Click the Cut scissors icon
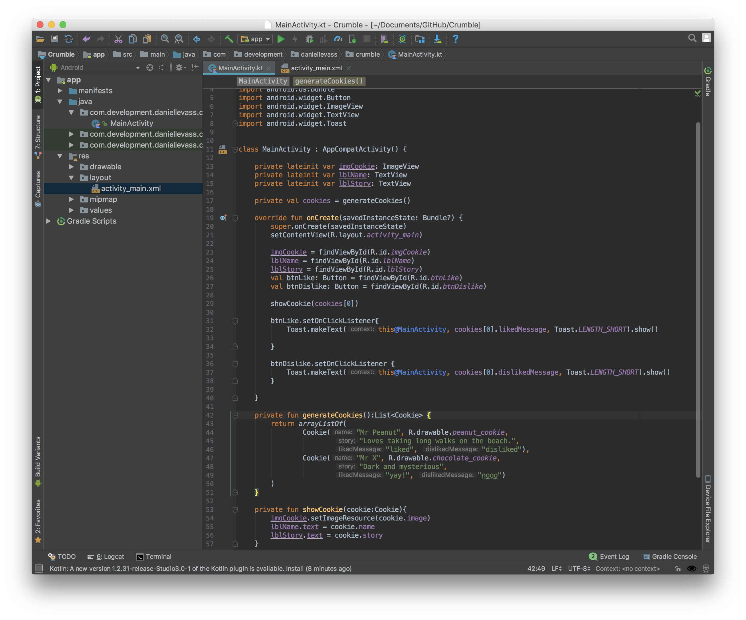The height and width of the screenshot is (620, 746). 118,39
